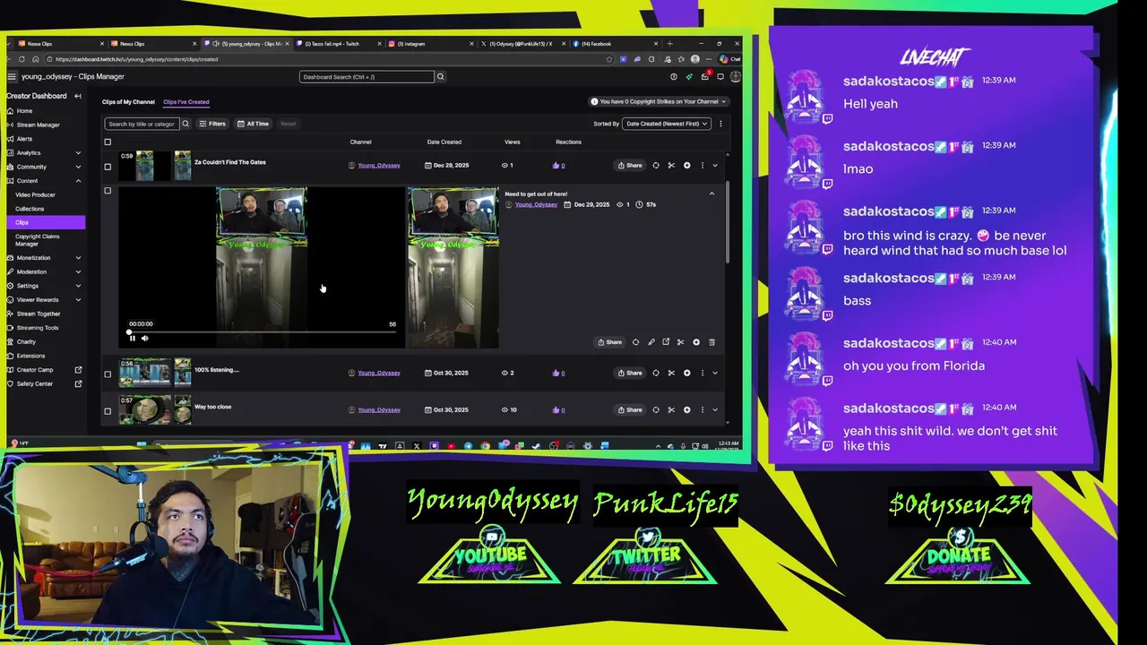Open the profile avatar menu
1147x645 pixels.
pos(735,77)
